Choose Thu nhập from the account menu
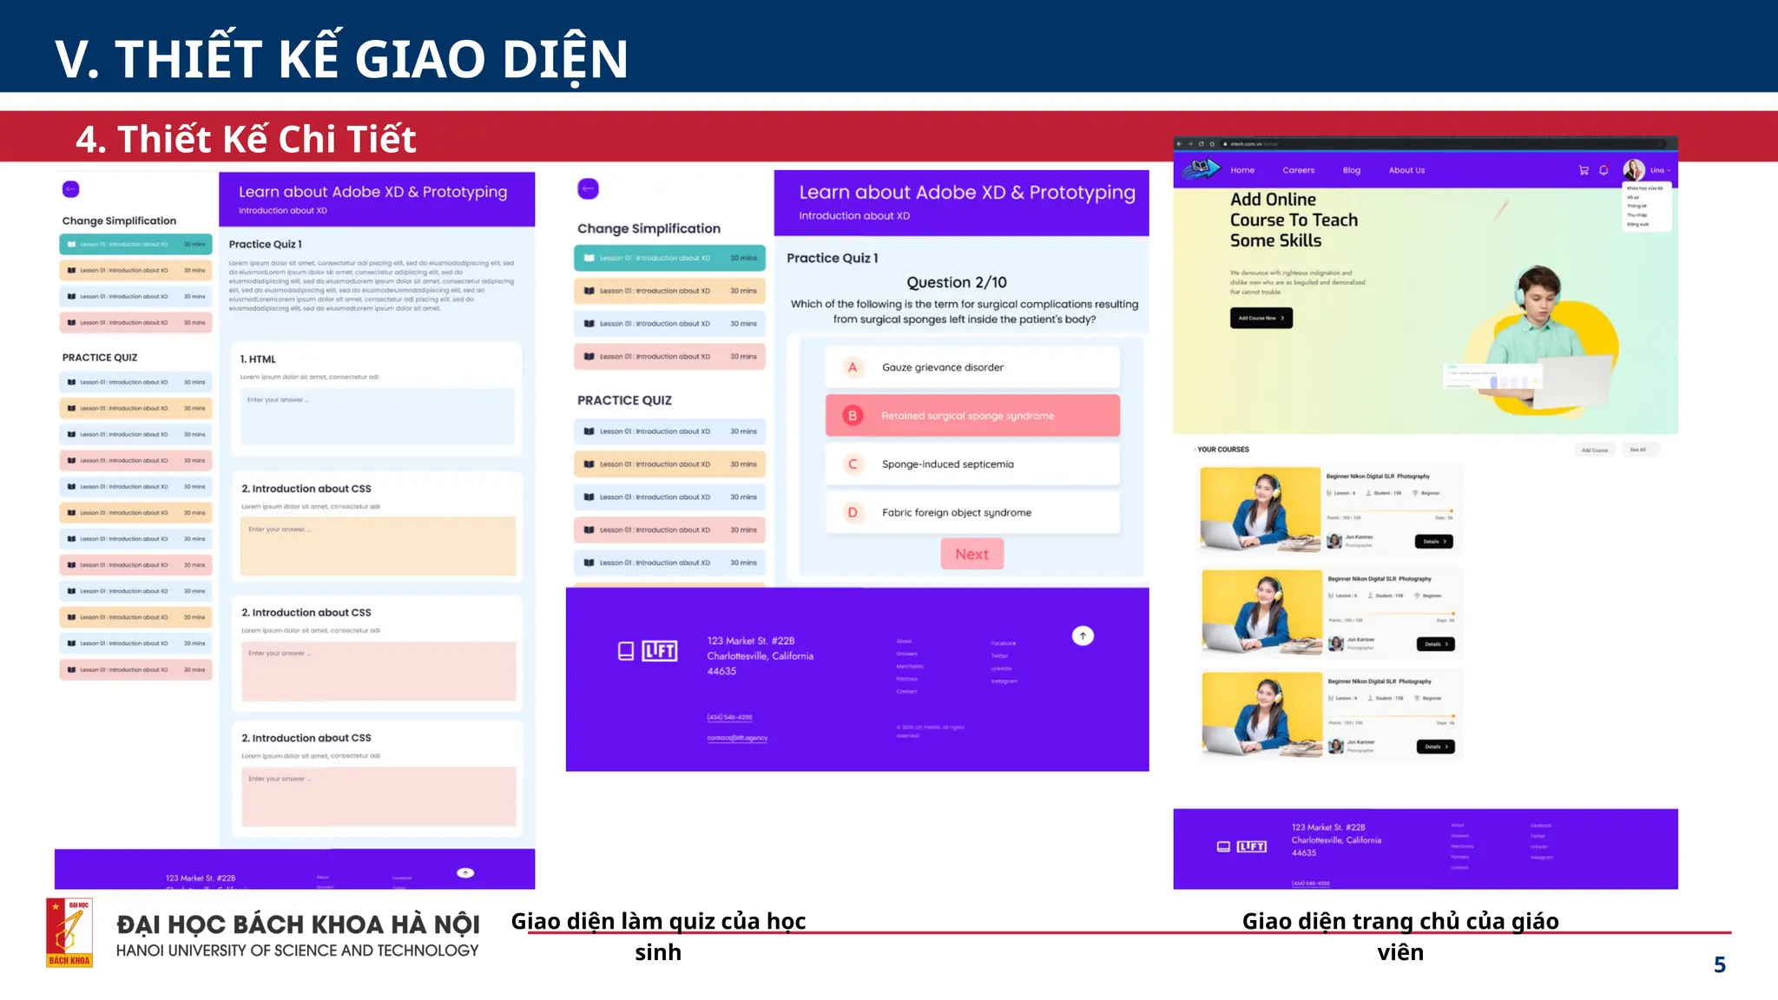The height and width of the screenshot is (1000, 1778). 1636,215
